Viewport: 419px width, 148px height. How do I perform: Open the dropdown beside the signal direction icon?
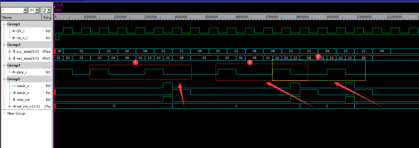click(x=37, y=10)
